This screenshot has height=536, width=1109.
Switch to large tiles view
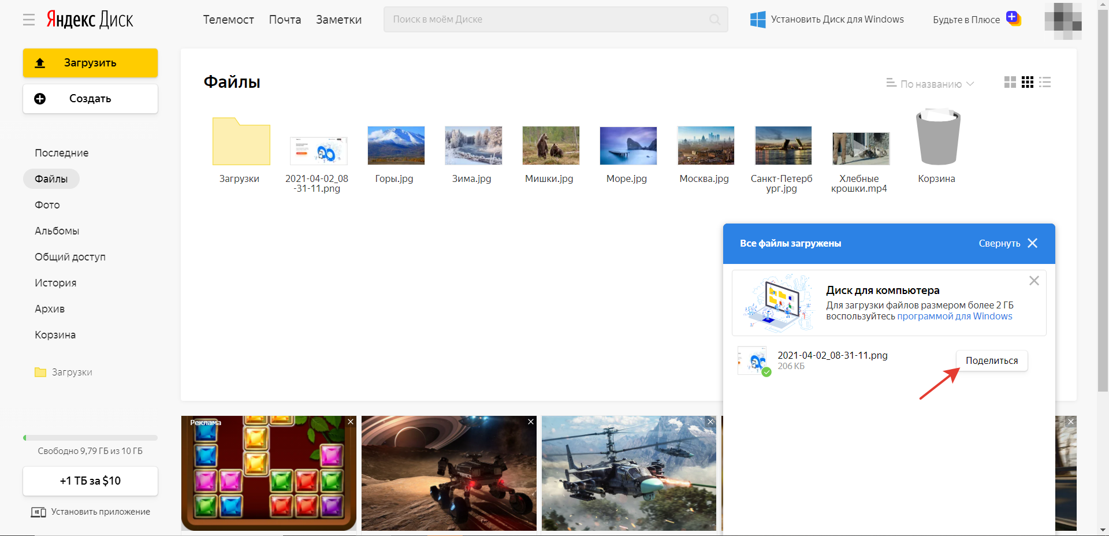coord(1010,83)
